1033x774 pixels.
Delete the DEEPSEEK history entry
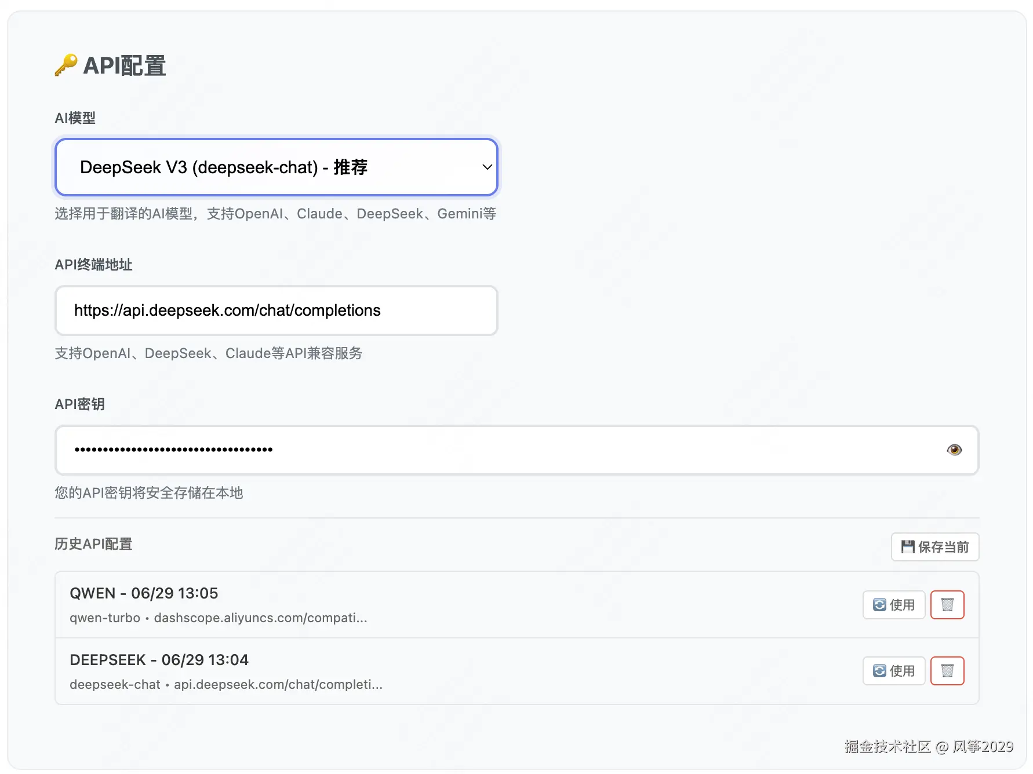click(x=947, y=671)
